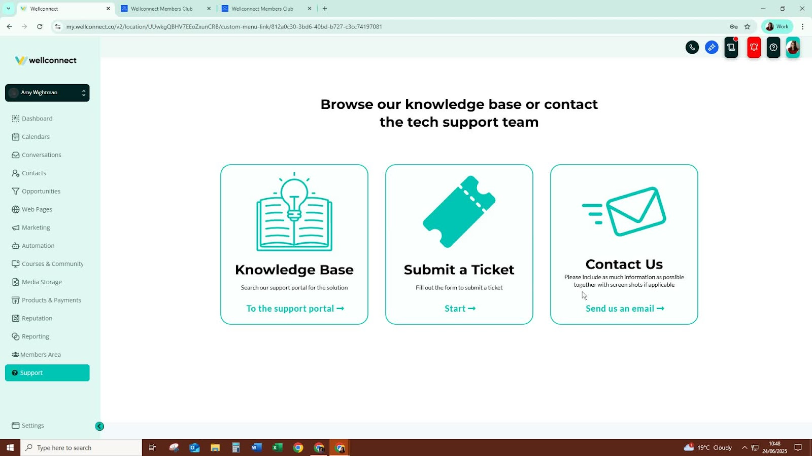The width and height of the screenshot is (812, 456).
Task: Open the Chrome three-dot menu
Action: (802, 26)
